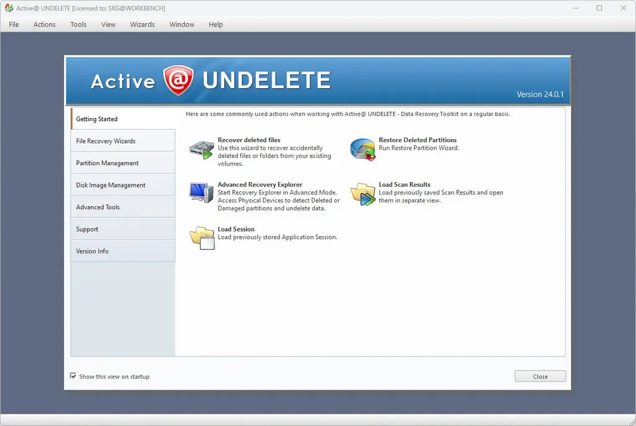Open the File menu

(14, 24)
